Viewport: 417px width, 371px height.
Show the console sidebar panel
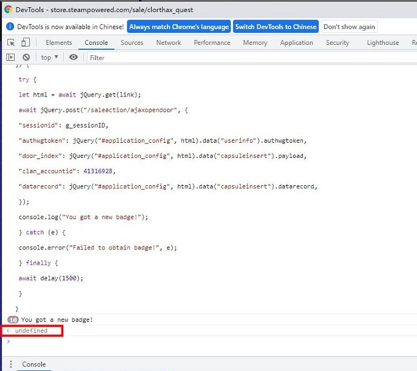click(10, 57)
